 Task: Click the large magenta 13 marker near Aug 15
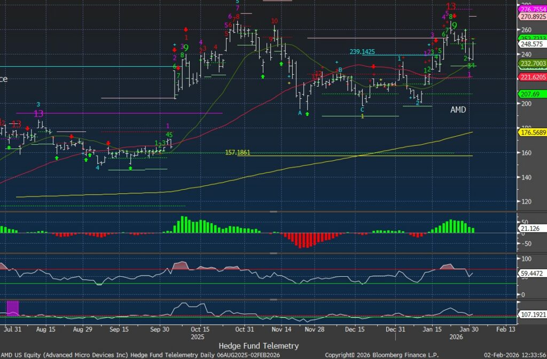coord(38,114)
